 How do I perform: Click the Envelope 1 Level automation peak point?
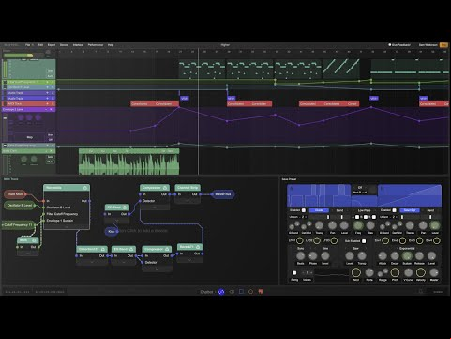click(179, 107)
